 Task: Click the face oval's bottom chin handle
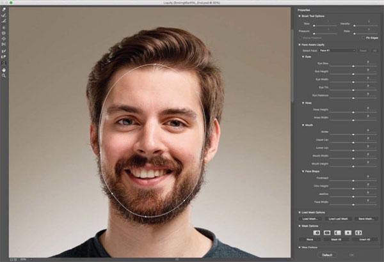pos(145,217)
